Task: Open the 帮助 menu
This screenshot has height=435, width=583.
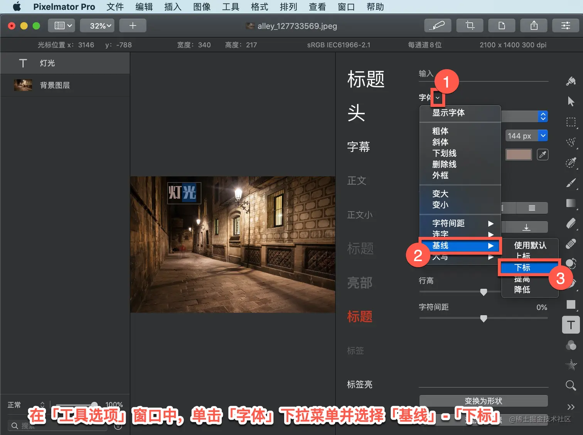Action: (x=375, y=7)
